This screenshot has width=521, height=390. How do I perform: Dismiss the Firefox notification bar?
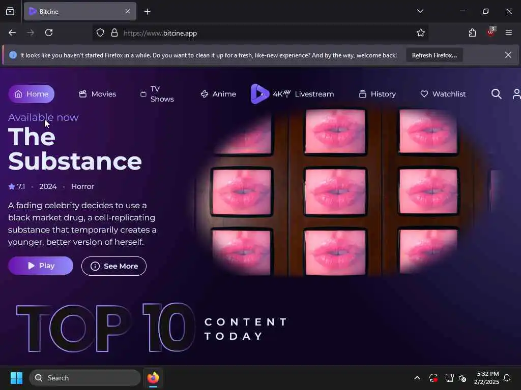(x=508, y=55)
